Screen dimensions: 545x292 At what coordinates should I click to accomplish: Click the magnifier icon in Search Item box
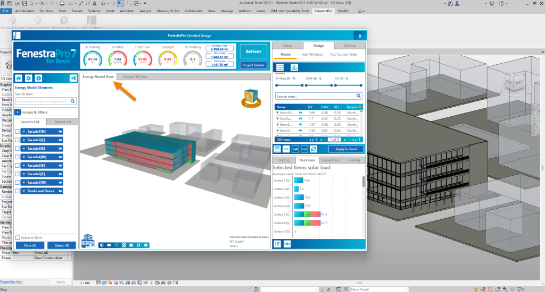tap(72, 101)
